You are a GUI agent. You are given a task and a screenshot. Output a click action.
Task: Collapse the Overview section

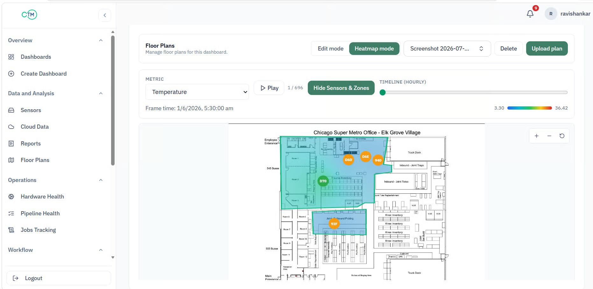pos(101,40)
